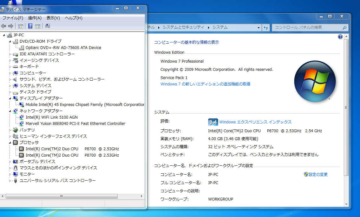Select the イメージング デバイス category icon
360x217 pixels.
(x=15, y=60)
